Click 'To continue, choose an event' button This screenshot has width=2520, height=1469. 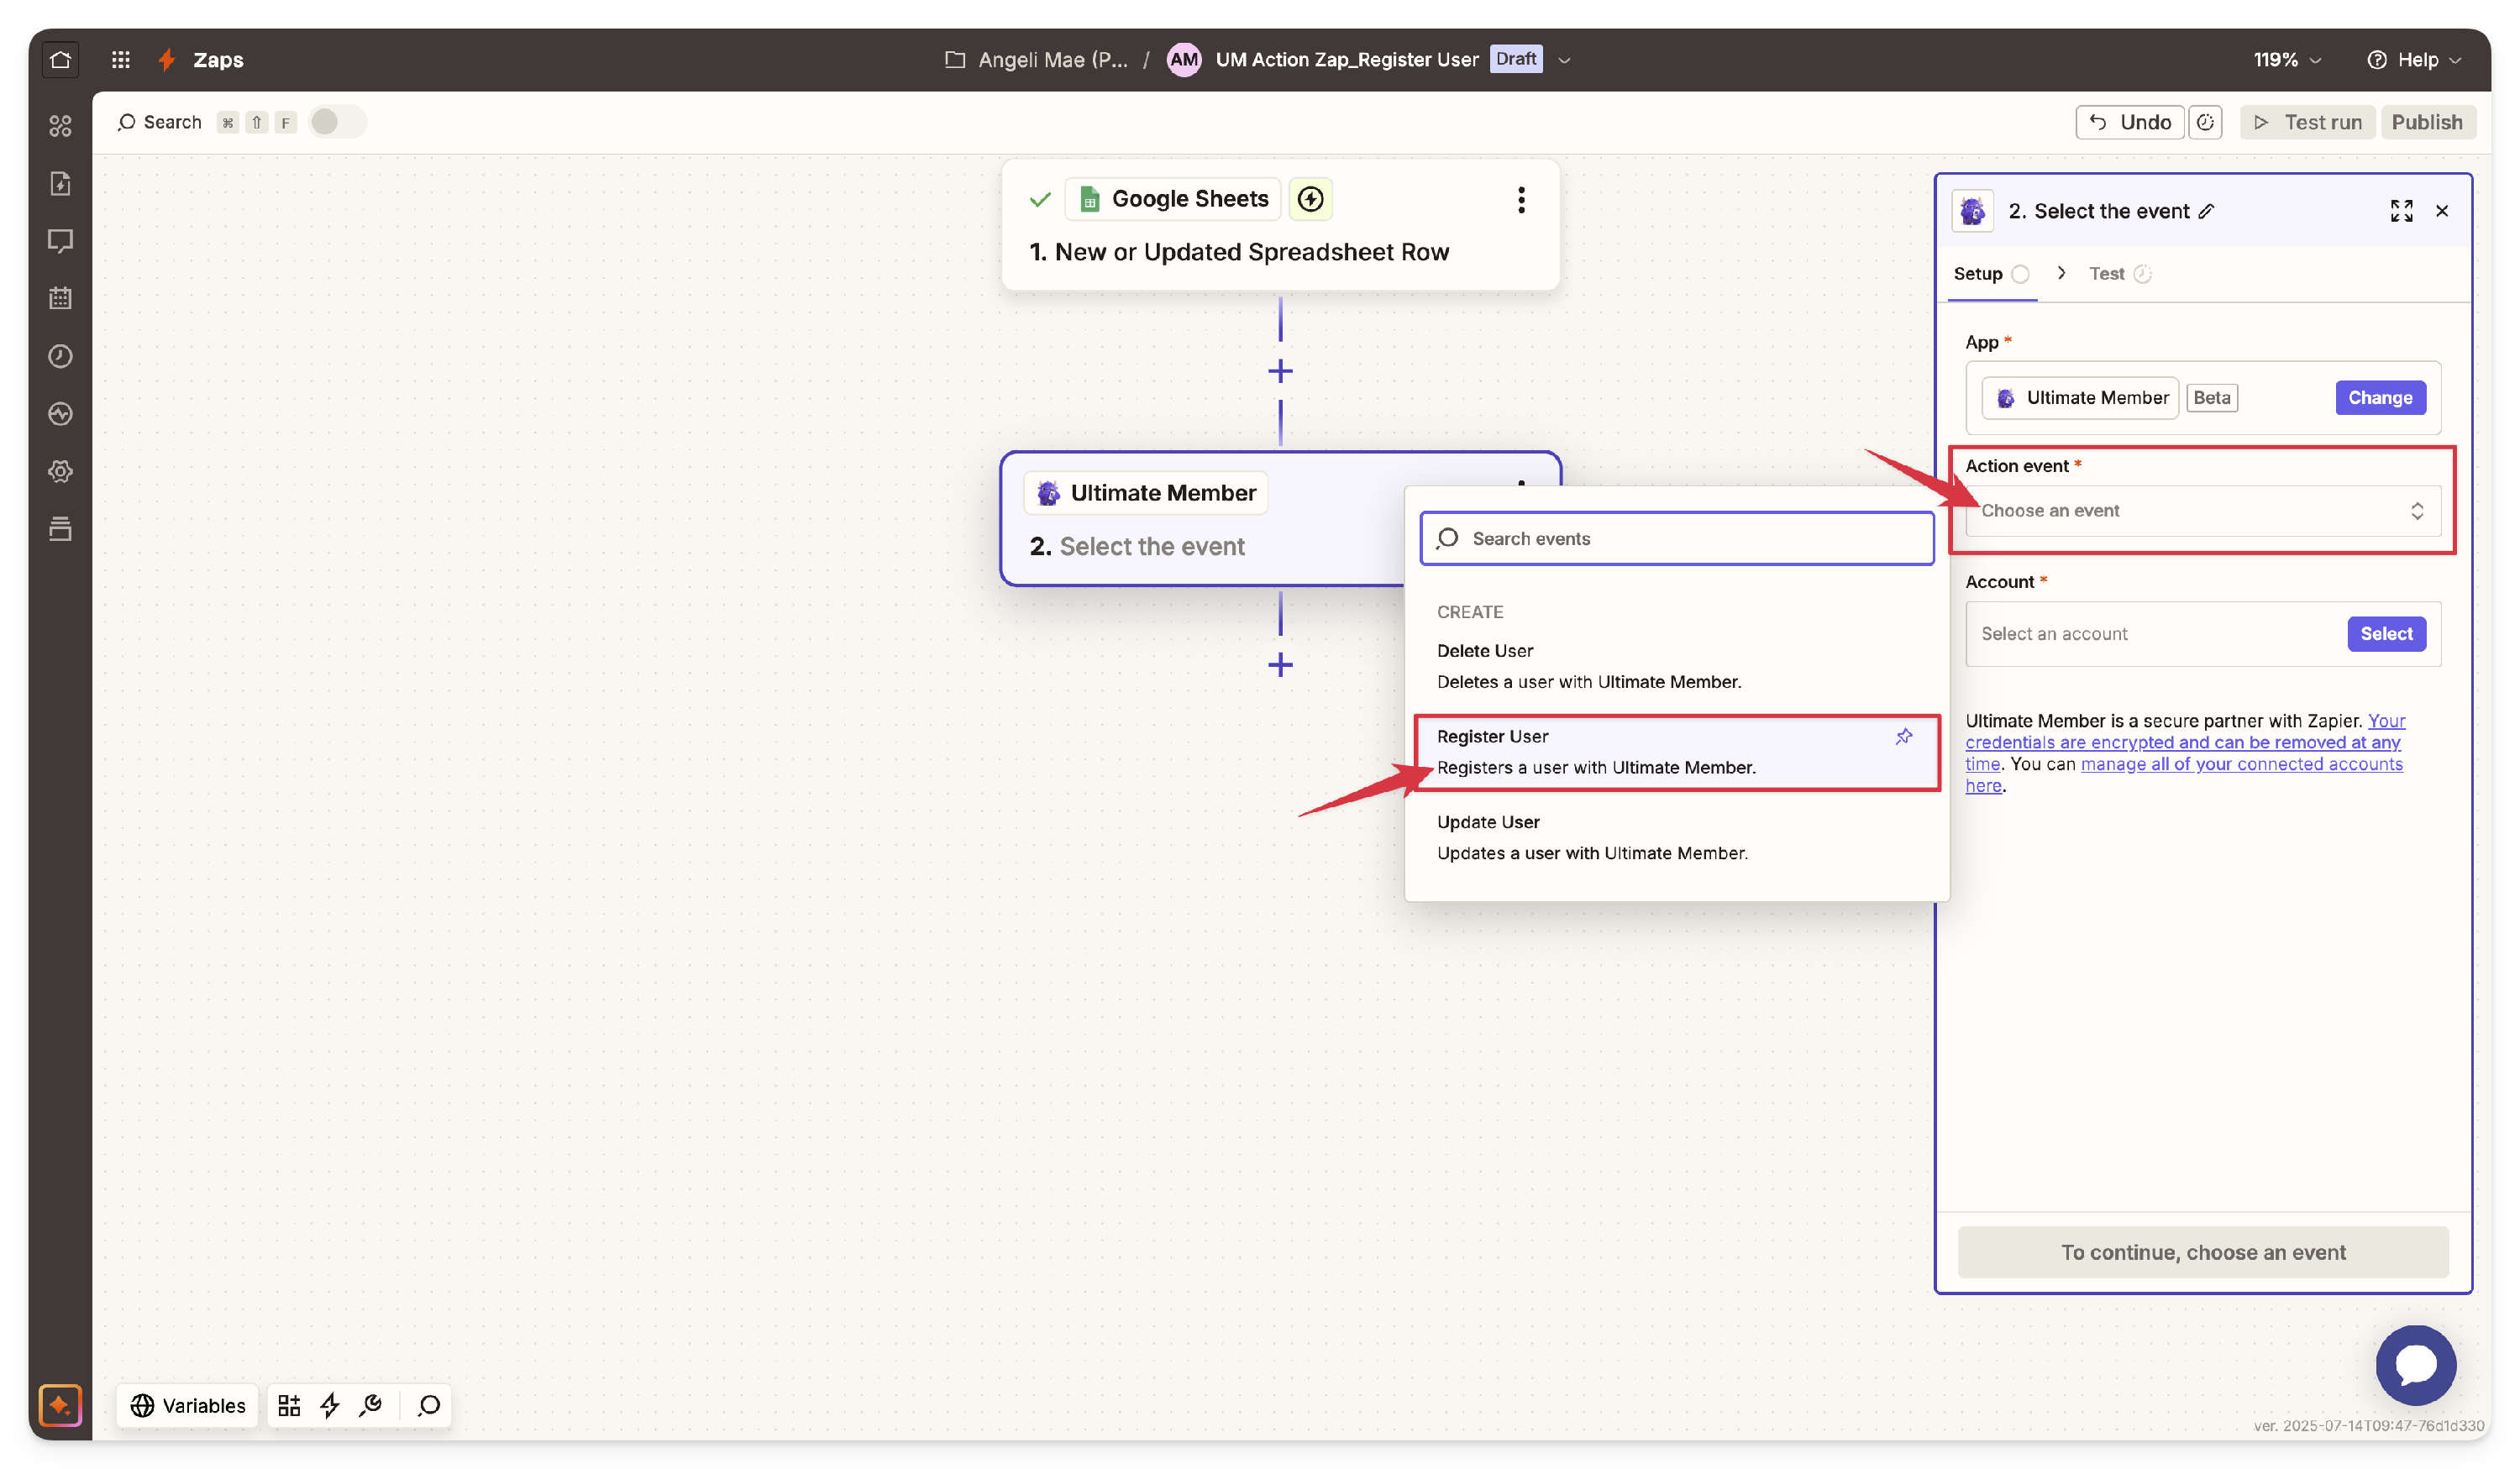pos(2203,1252)
